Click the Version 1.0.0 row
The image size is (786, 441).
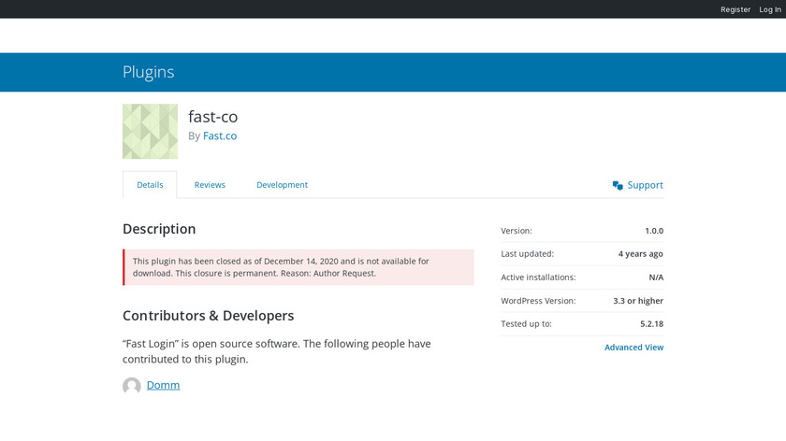(x=582, y=231)
